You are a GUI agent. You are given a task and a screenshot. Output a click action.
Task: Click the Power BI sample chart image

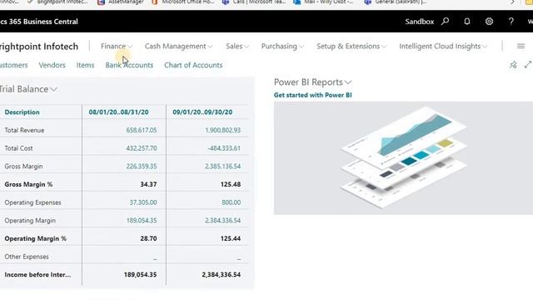click(x=403, y=157)
